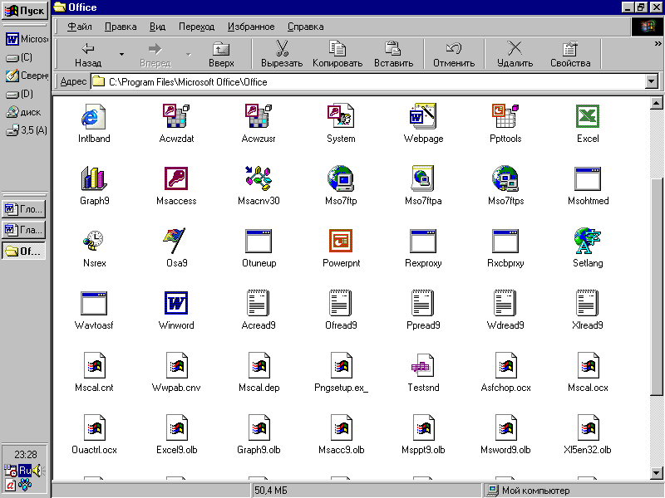
Task: Expand the Назад history dropdown arrow
Action: (121, 54)
